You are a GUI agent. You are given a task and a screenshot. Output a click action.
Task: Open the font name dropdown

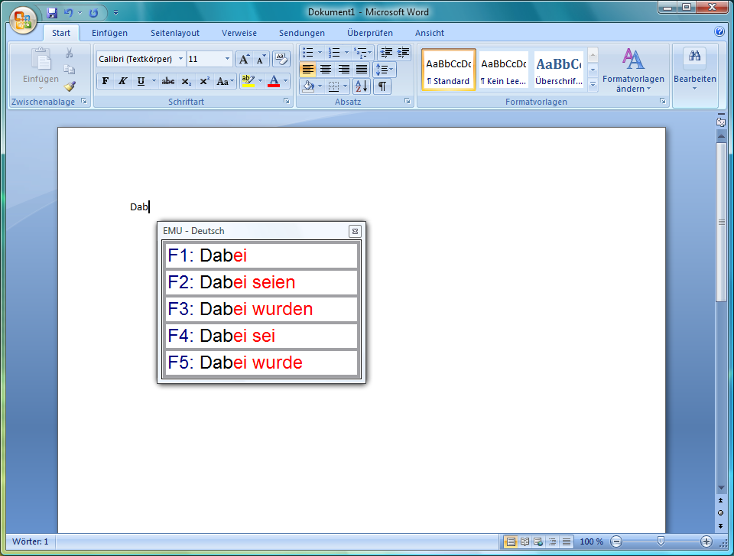click(x=180, y=59)
